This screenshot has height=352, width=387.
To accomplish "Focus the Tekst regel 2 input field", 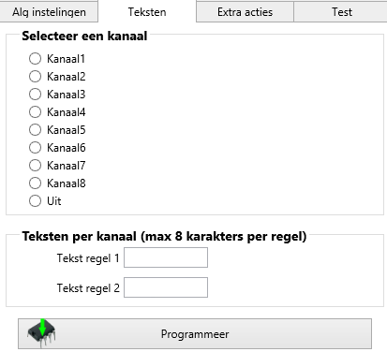I will 166,287.
